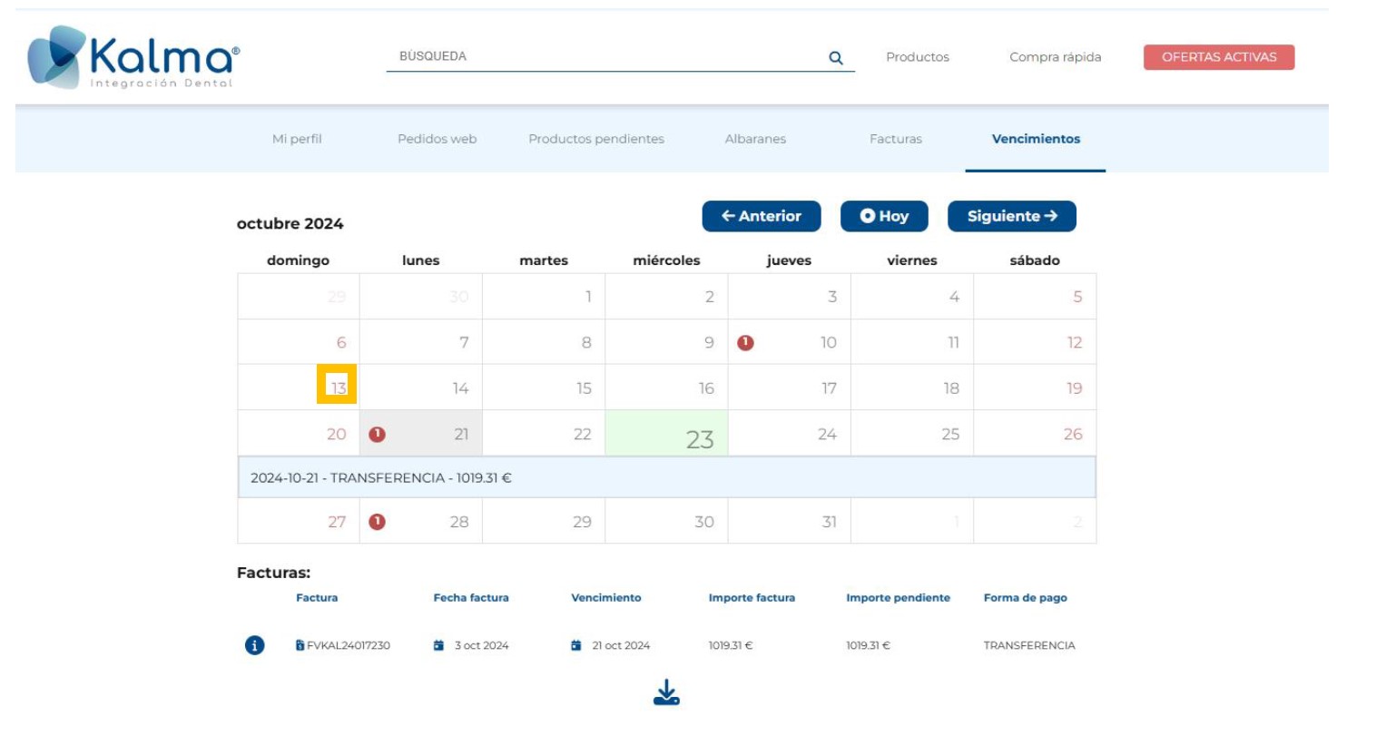
Task: Click the 1019.31 € Importe factura value
Action: click(x=731, y=645)
